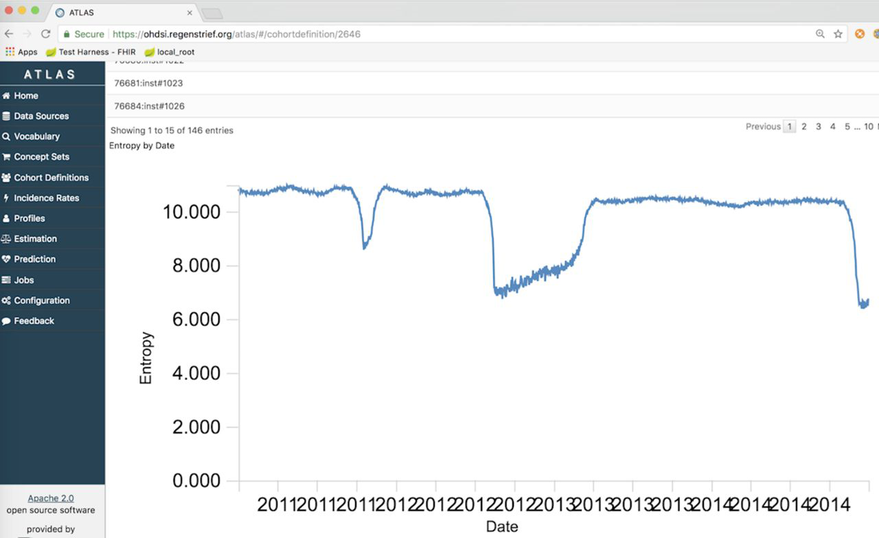Screen dimensions: 879x538
Task: Open the Apps grid icon in bookmarks bar
Action: click(x=10, y=51)
